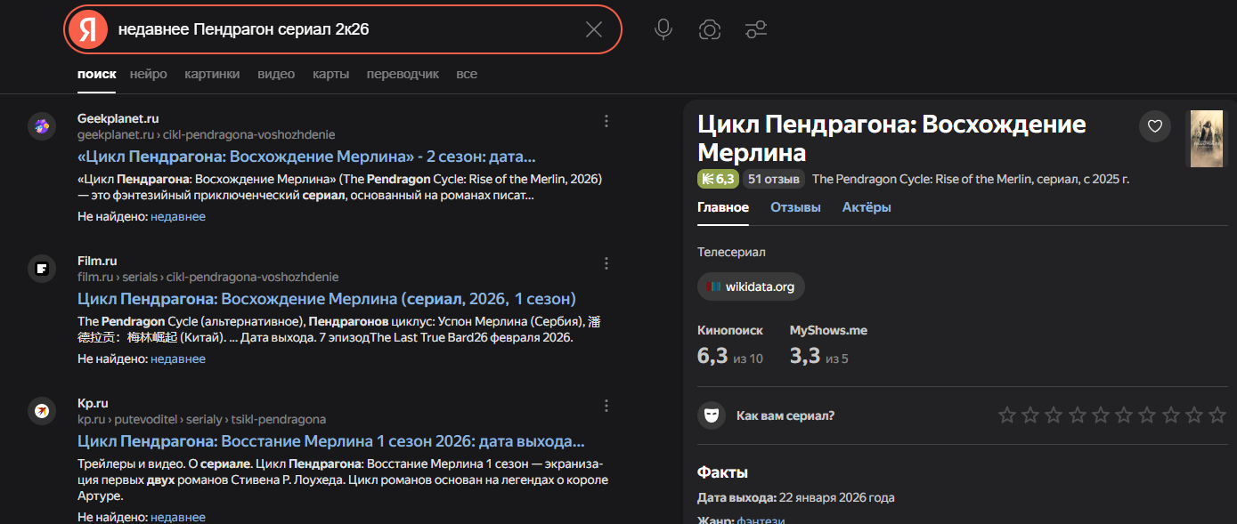The image size is (1237, 524).
Task: Switch to the Главное tab
Action: tap(723, 207)
